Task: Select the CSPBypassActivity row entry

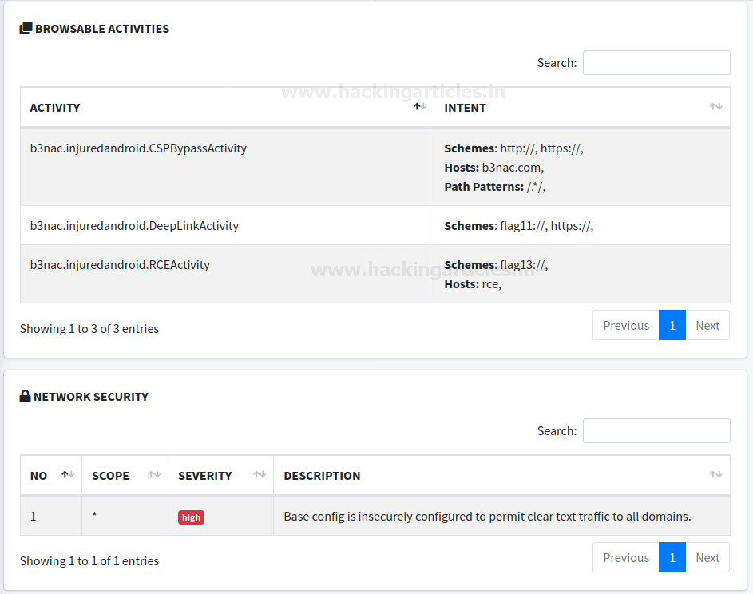Action: pyautogui.click(x=138, y=148)
